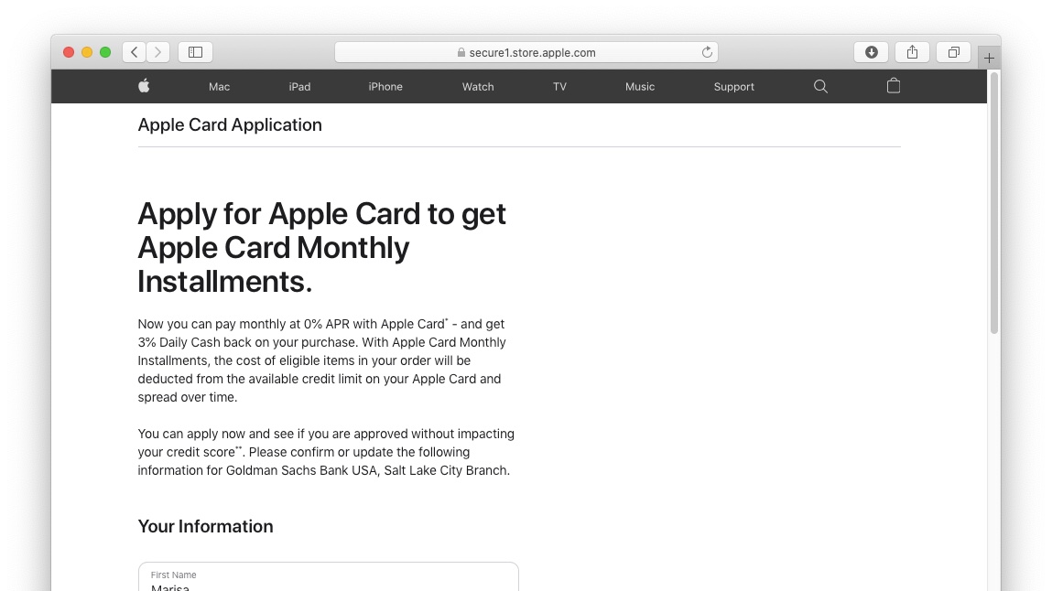Click the secure1.store.apple.com address bar
The image size is (1052, 591).
click(x=526, y=52)
